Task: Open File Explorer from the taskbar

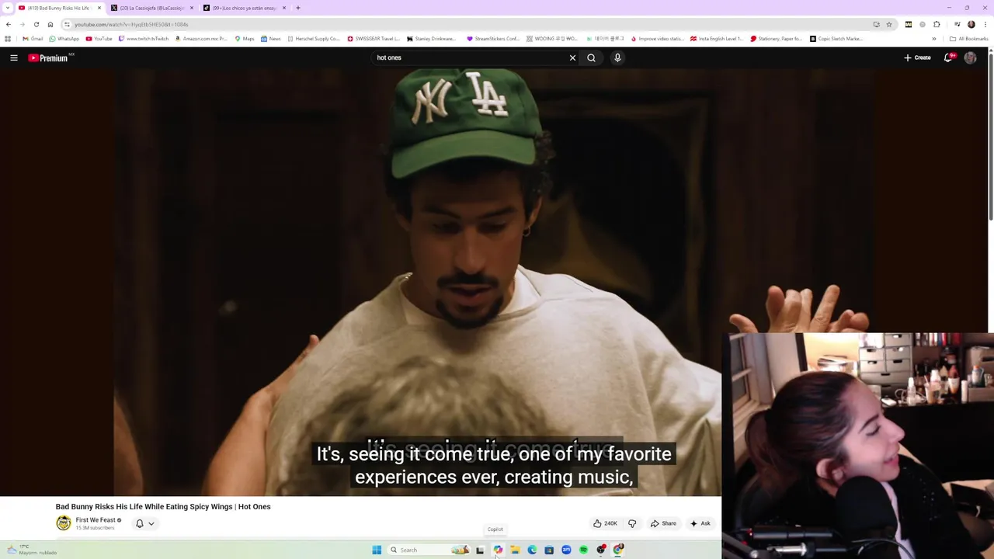Action: [515, 550]
